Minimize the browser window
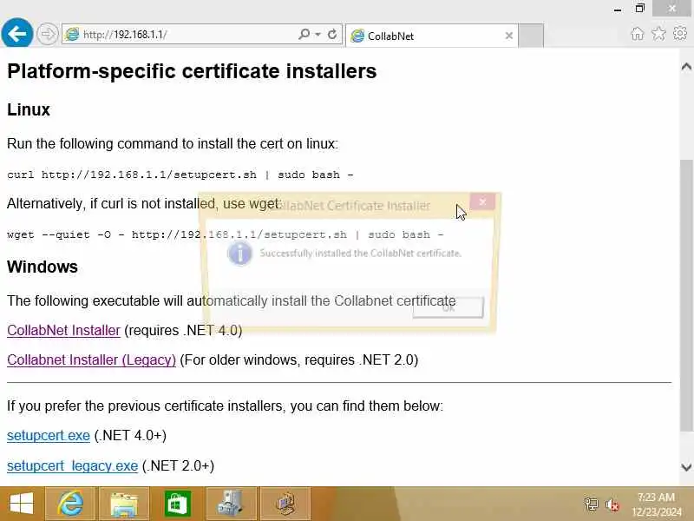Screen dimensions: 694x521 [618, 10]
